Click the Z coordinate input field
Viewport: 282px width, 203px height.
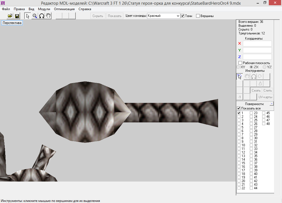coord(257,57)
